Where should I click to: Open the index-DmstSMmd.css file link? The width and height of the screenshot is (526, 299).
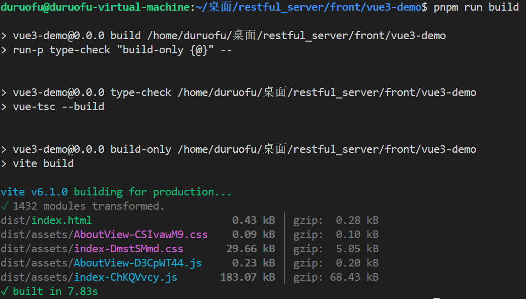[x=129, y=249]
